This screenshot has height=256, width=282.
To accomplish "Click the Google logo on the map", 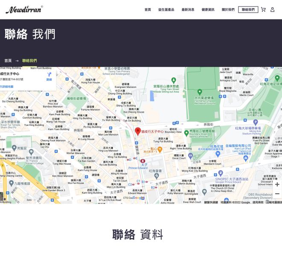I will (x=138, y=198).
